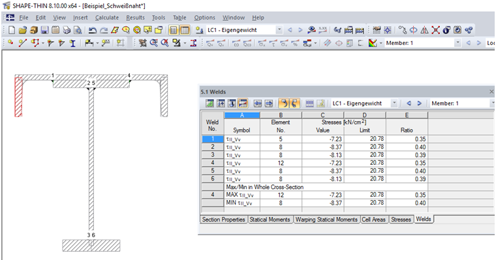Open the File menu

coord(23,18)
